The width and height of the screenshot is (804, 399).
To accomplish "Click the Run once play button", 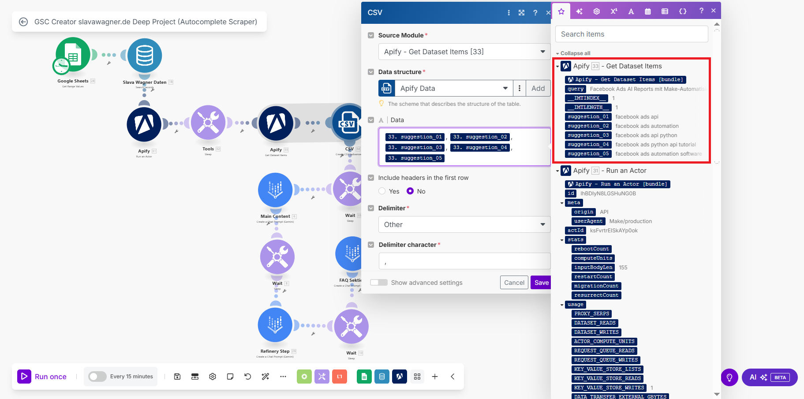I will click(x=24, y=377).
